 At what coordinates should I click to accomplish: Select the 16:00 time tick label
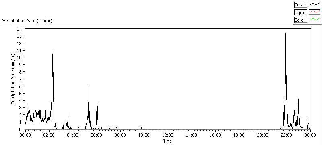[215, 135]
